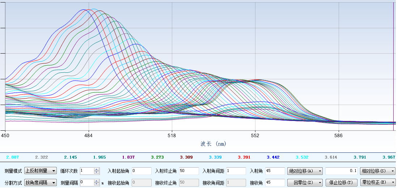
Task: Select the teal legend value 3.967
Action: click(x=389, y=157)
